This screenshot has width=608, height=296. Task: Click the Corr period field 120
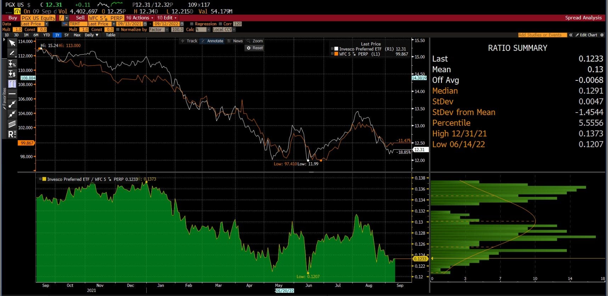pyautogui.click(x=237, y=24)
